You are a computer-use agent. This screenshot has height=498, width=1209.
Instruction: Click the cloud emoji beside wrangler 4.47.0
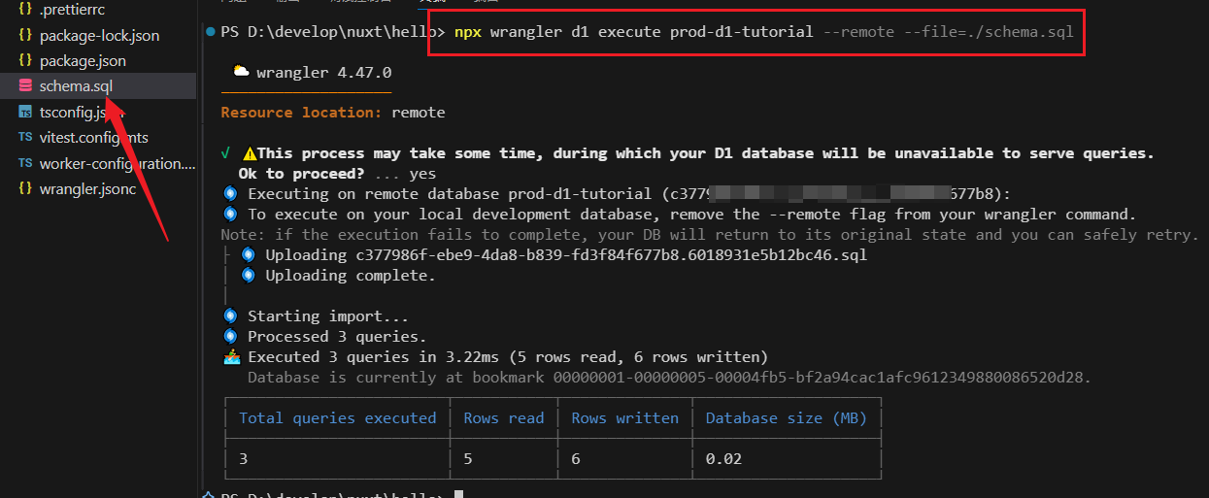click(x=240, y=72)
